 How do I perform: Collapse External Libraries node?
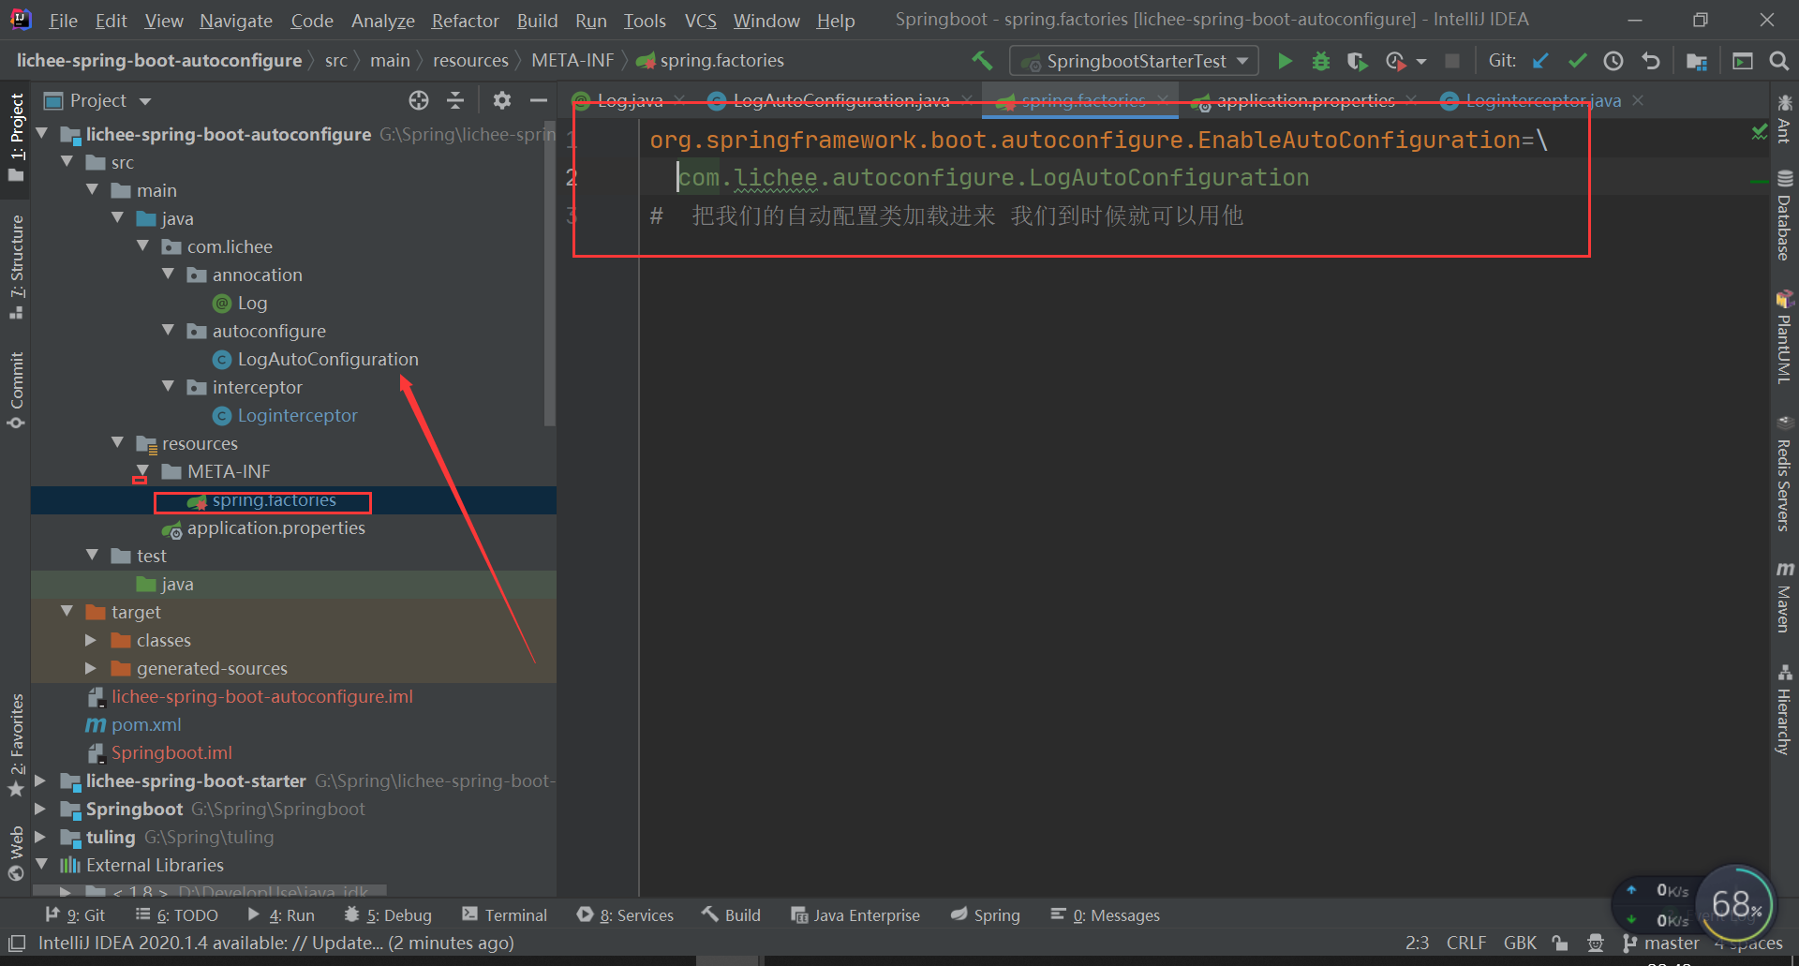[42, 865]
